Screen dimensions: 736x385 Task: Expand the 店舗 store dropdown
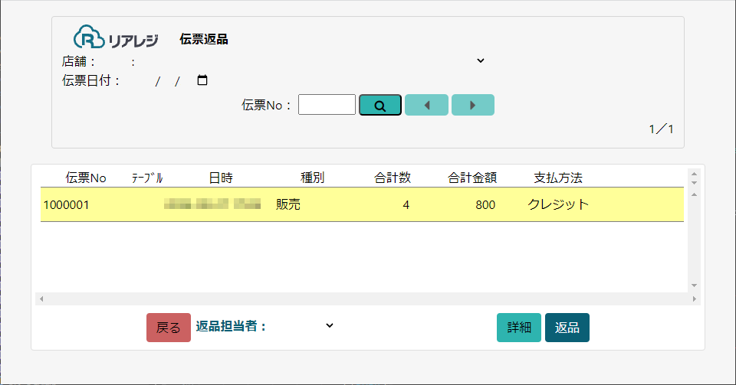[x=480, y=61]
